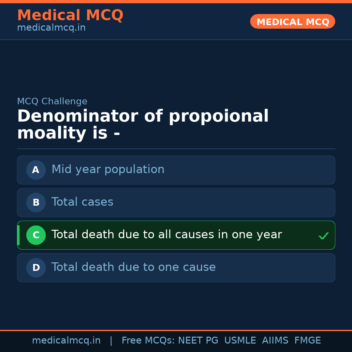The width and height of the screenshot is (352, 352).
Task: Click the orange MEDICAL MCQ badge
Action: (x=292, y=22)
